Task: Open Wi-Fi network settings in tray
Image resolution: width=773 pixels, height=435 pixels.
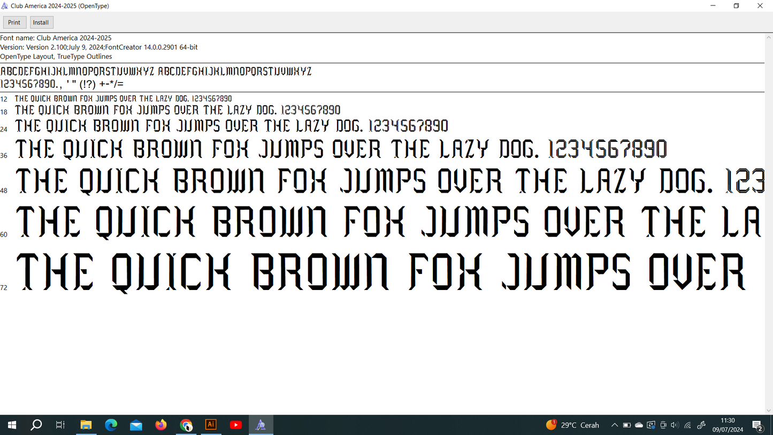Action: click(x=688, y=425)
